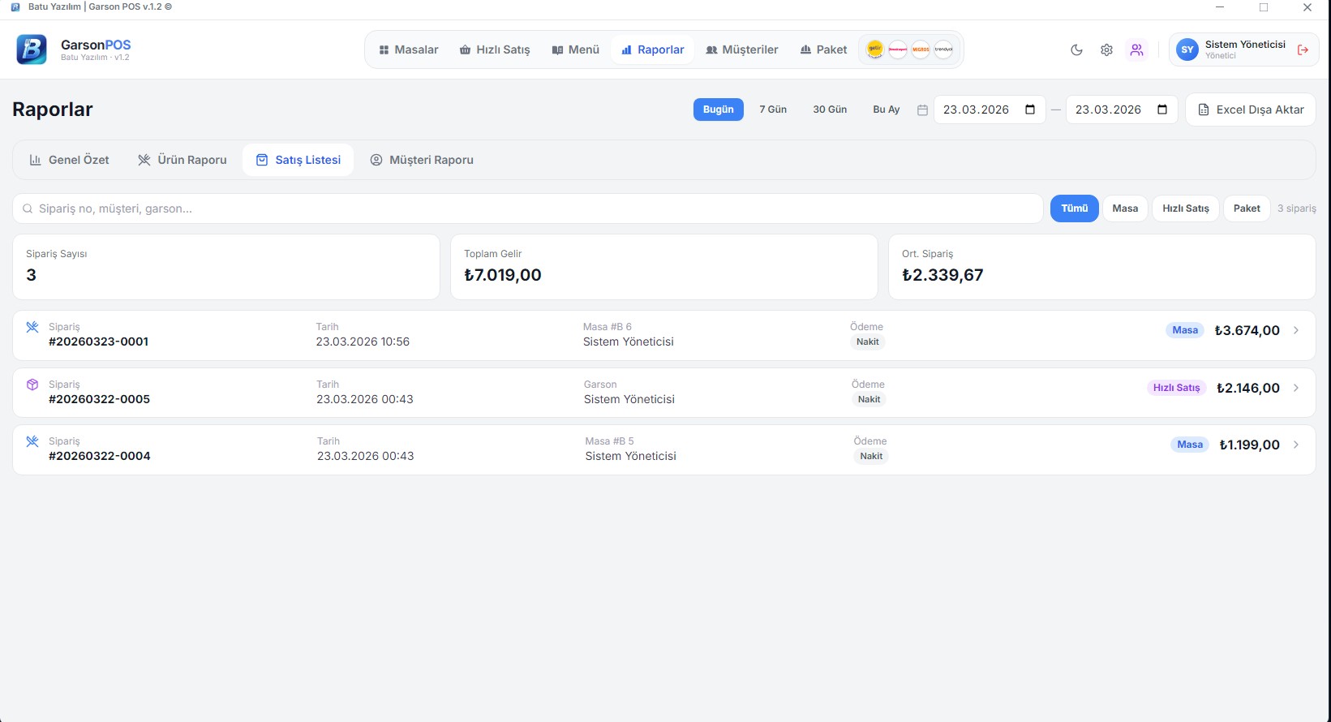Open the Trendyol integration icon
Viewport: 1331px width, 722px height.
point(943,49)
